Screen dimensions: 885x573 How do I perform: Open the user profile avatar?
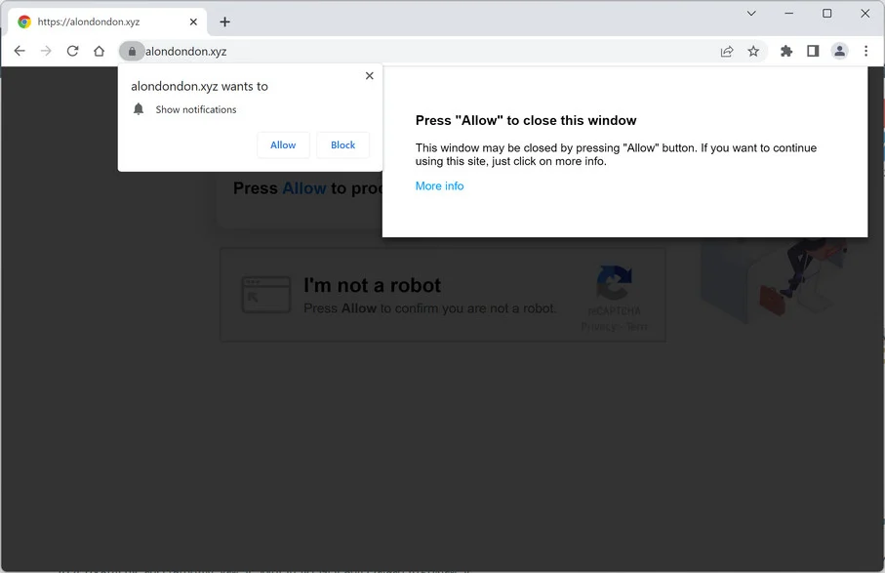(840, 52)
